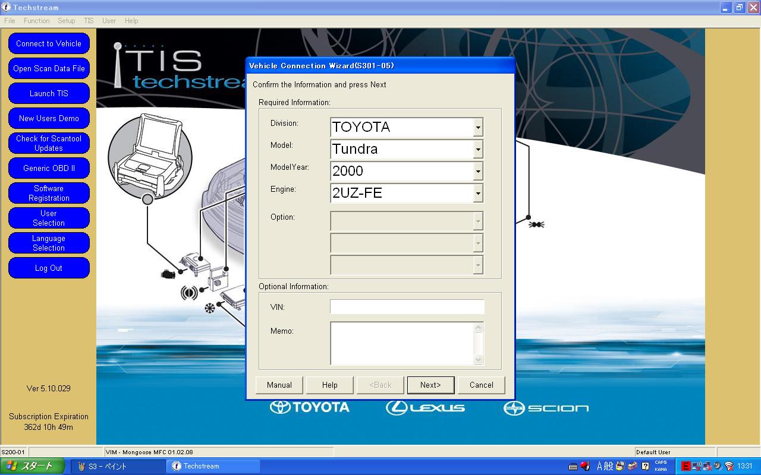
Task: Click the User Selection button
Action: click(x=49, y=218)
